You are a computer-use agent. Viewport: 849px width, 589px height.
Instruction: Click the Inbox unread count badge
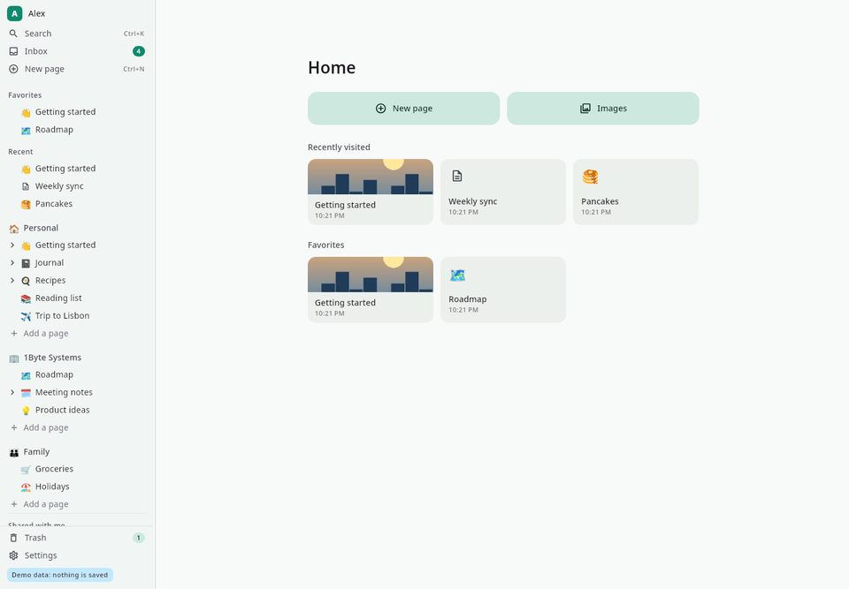tap(139, 51)
